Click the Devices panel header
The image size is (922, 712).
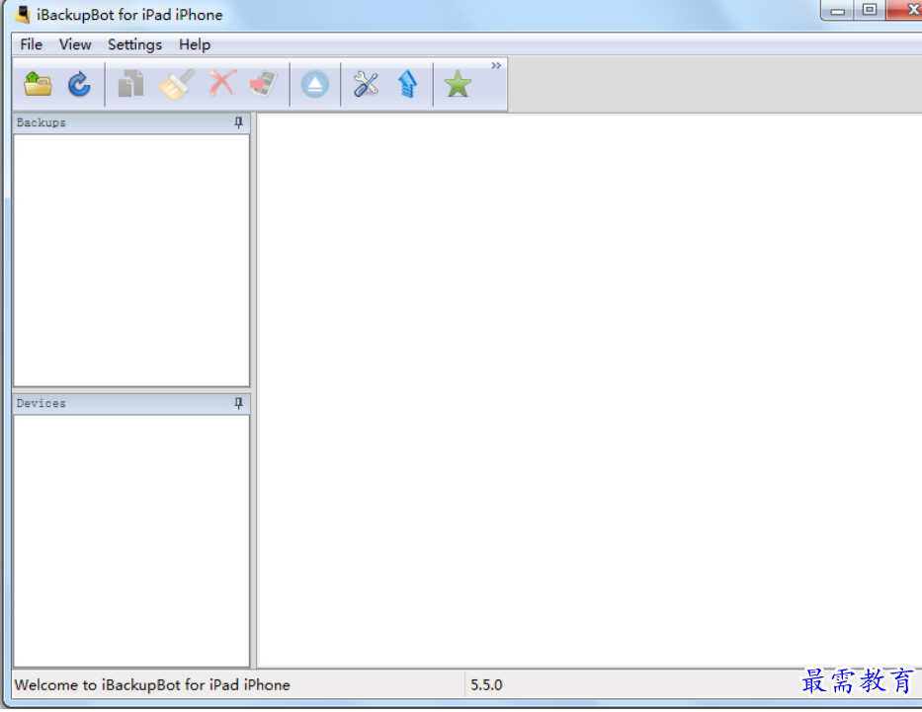tap(131, 404)
